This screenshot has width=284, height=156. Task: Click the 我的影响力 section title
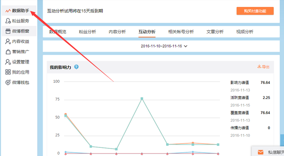click(60, 68)
